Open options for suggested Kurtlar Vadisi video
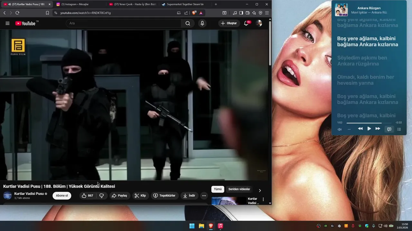 click(x=263, y=199)
